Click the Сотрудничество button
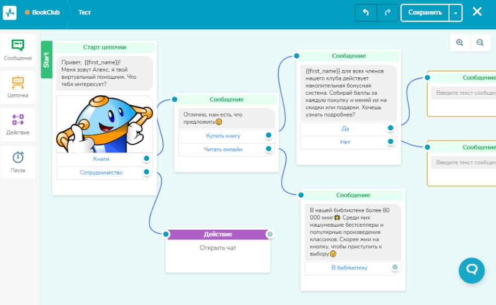The width and height of the screenshot is (496, 305). tap(101, 173)
